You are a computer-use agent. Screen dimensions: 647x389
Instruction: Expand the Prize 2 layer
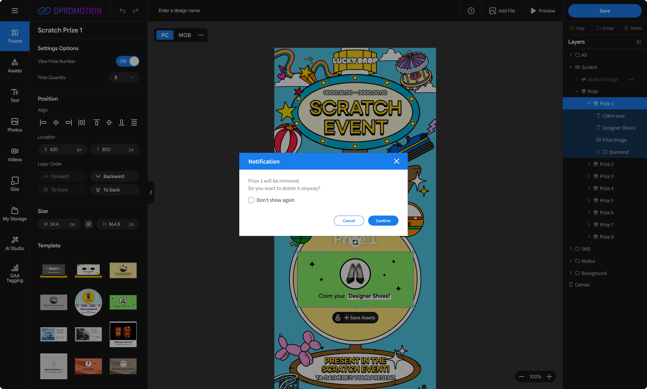pyautogui.click(x=589, y=164)
